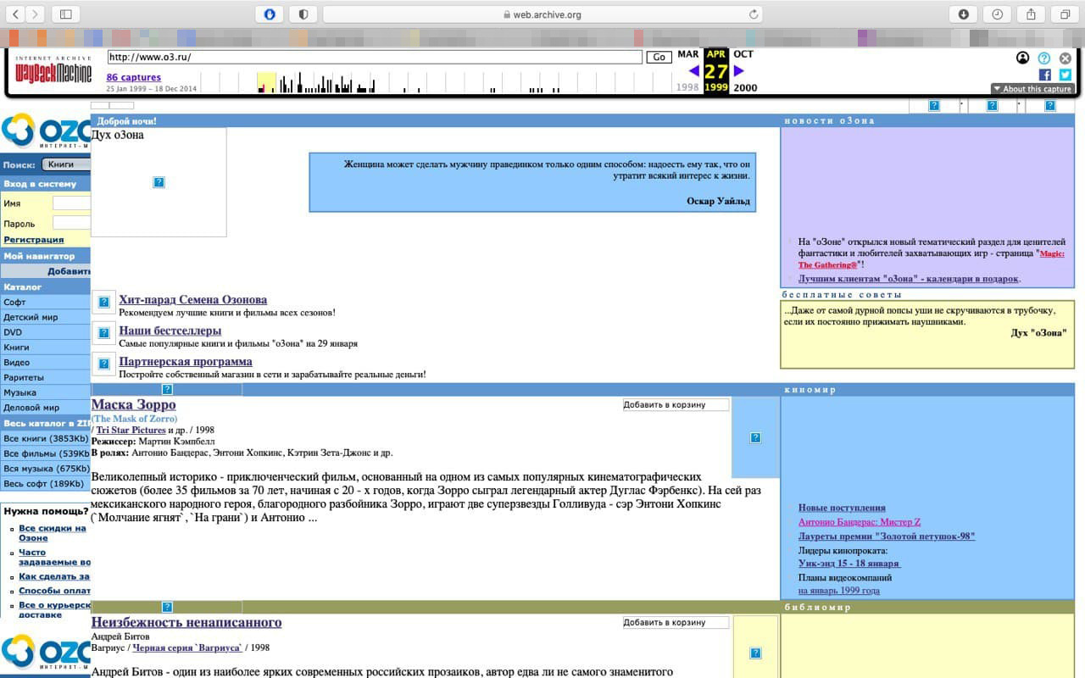Go back with Safari's back arrow
Image resolution: width=1085 pixels, height=678 pixels.
(x=15, y=14)
